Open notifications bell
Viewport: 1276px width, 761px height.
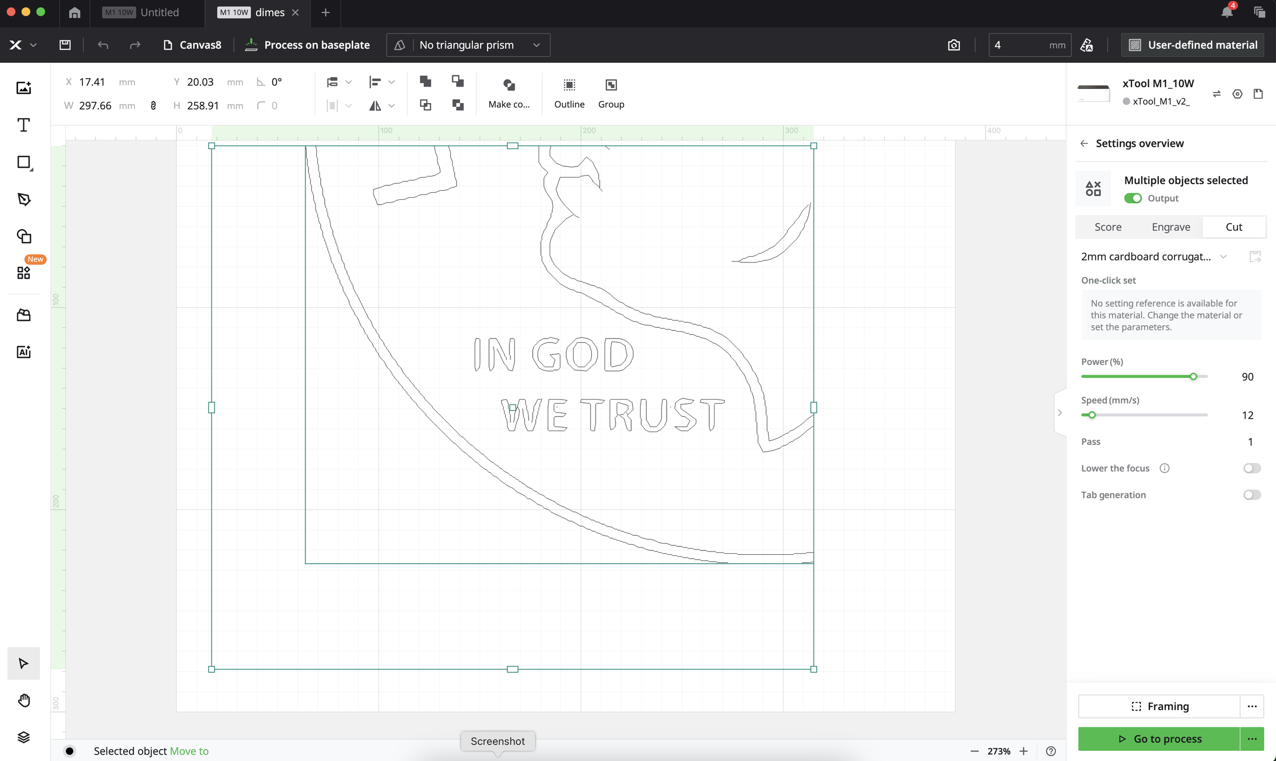click(x=1227, y=12)
